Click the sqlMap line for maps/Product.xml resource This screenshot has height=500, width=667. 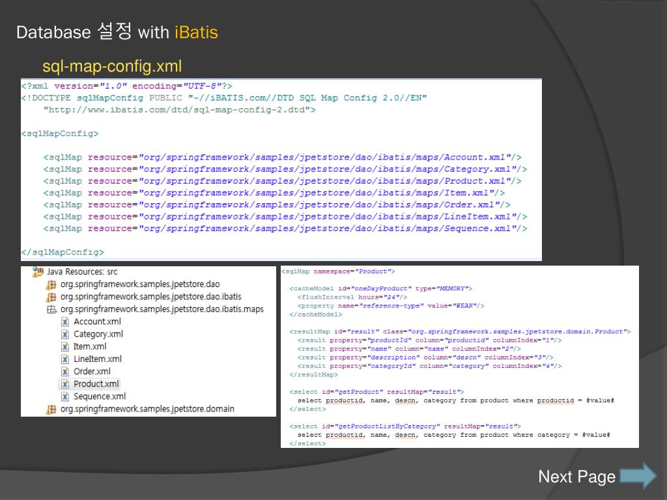[282, 181]
